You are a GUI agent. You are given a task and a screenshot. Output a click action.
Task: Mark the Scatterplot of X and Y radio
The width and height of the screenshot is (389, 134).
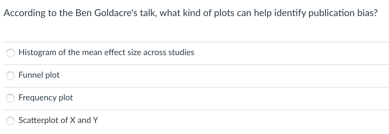[11, 121]
